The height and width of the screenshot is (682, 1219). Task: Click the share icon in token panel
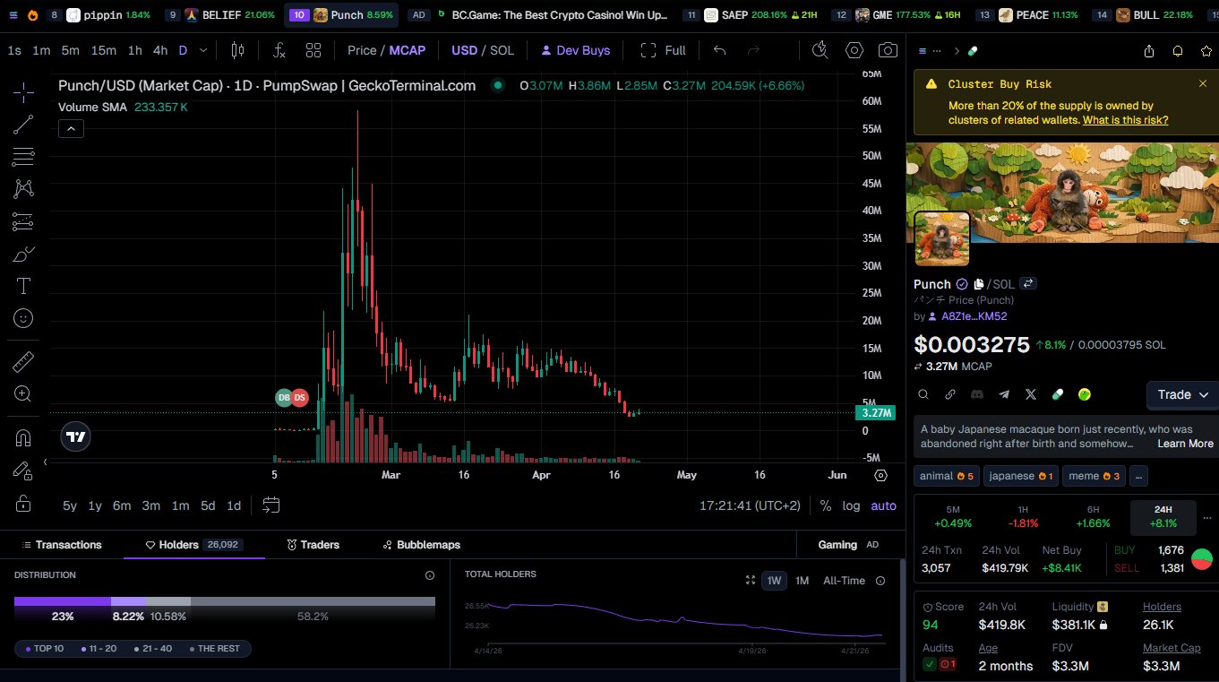click(1149, 51)
